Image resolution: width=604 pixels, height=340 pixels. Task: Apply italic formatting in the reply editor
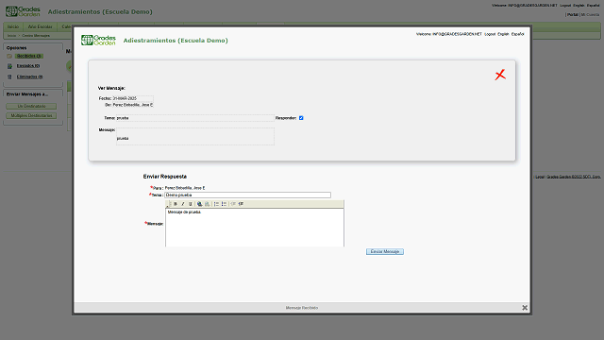point(182,204)
